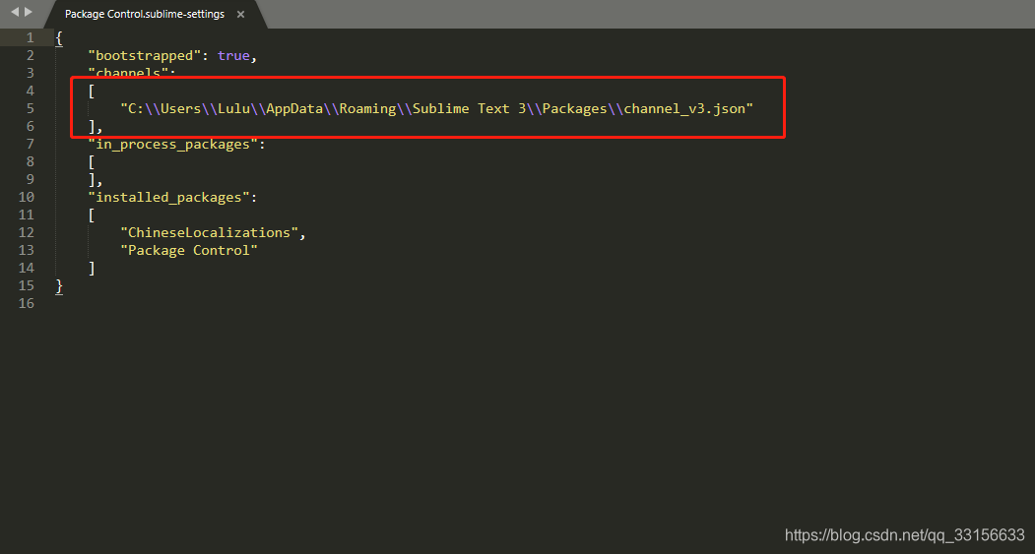
Task: Go to next tab with right arrow
Action: coord(29,12)
